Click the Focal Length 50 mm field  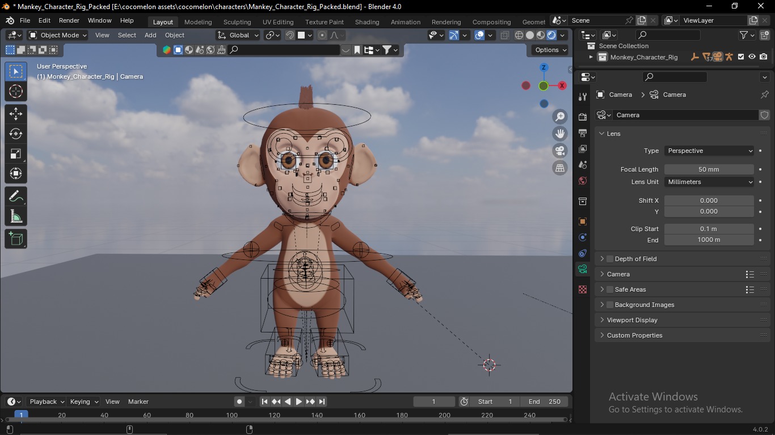pyautogui.click(x=709, y=169)
